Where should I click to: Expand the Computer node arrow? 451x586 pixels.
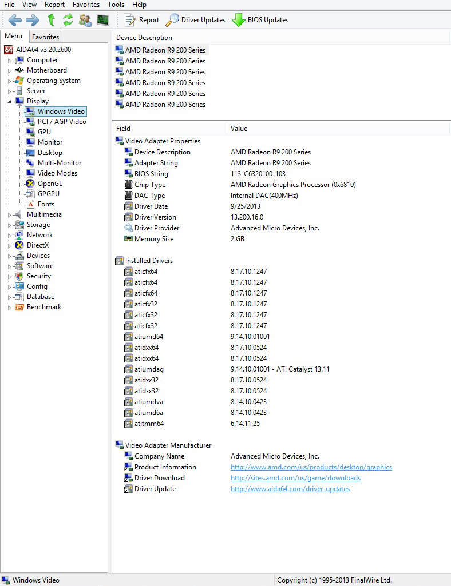click(9, 61)
